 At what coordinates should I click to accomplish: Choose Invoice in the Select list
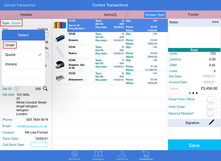pyautogui.click(x=11, y=64)
